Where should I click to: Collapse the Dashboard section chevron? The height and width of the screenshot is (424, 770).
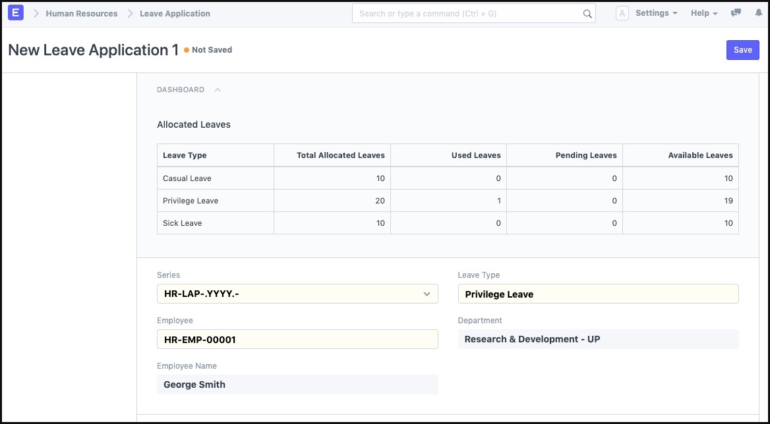click(x=218, y=90)
